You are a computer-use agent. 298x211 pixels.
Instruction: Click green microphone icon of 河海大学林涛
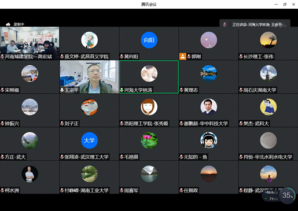122,90
